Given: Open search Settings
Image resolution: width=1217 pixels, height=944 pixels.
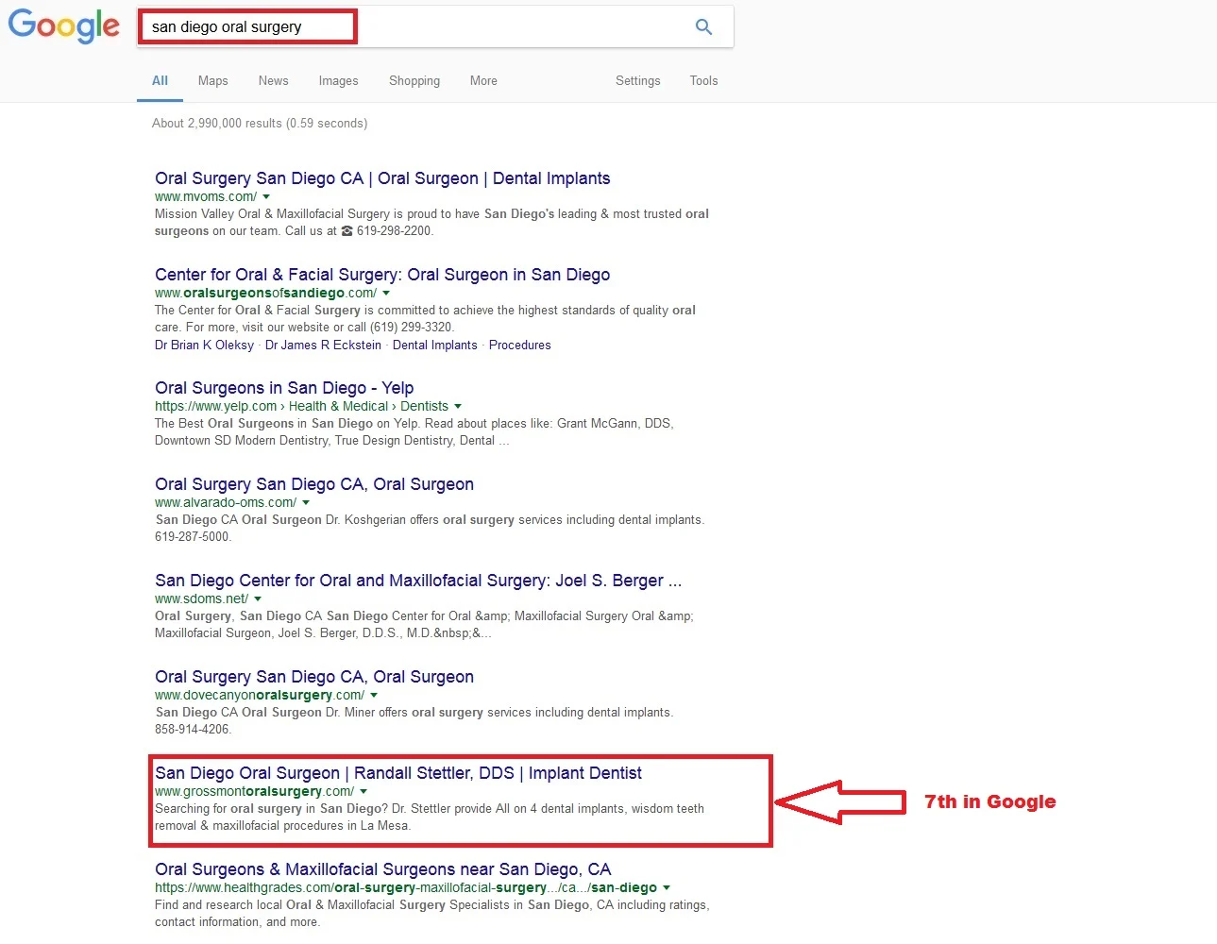Looking at the screenshot, I should [x=638, y=81].
